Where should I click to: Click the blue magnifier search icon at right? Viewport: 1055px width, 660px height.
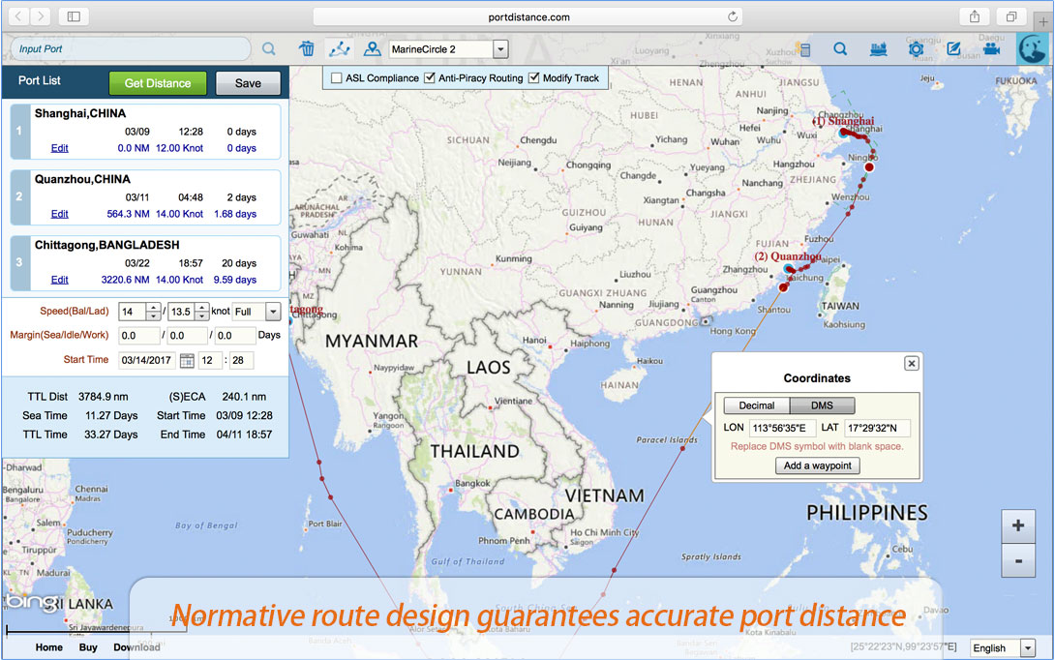click(840, 49)
